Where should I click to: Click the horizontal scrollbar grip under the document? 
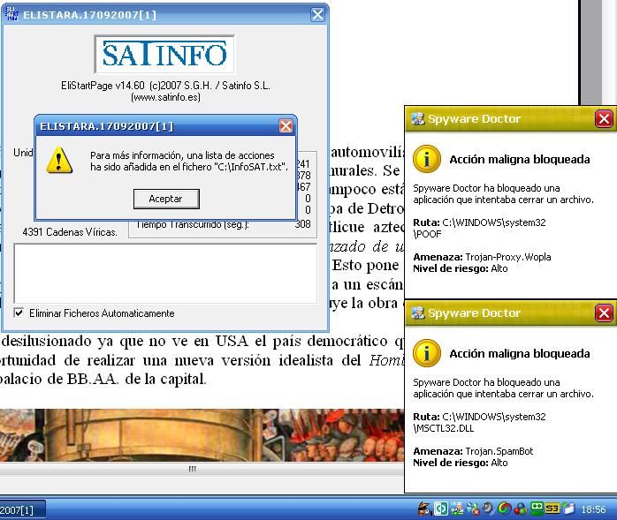click(192, 469)
